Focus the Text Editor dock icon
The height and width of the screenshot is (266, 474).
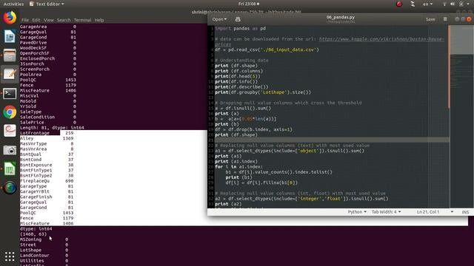[x=10, y=74]
